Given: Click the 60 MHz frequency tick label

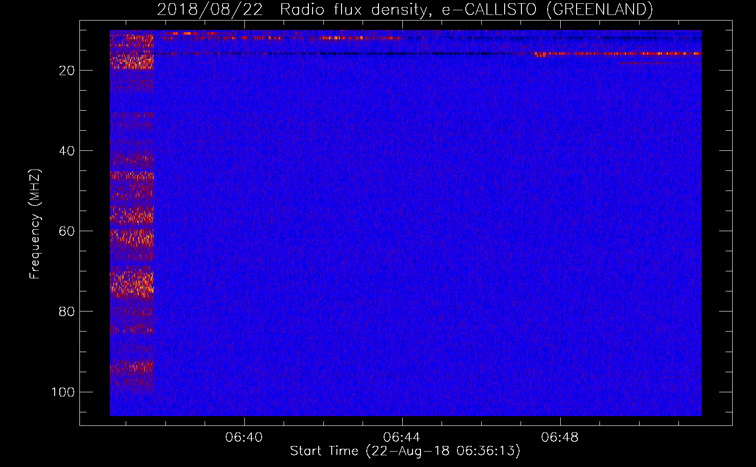Looking at the screenshot, I should (x=67, y=231).
